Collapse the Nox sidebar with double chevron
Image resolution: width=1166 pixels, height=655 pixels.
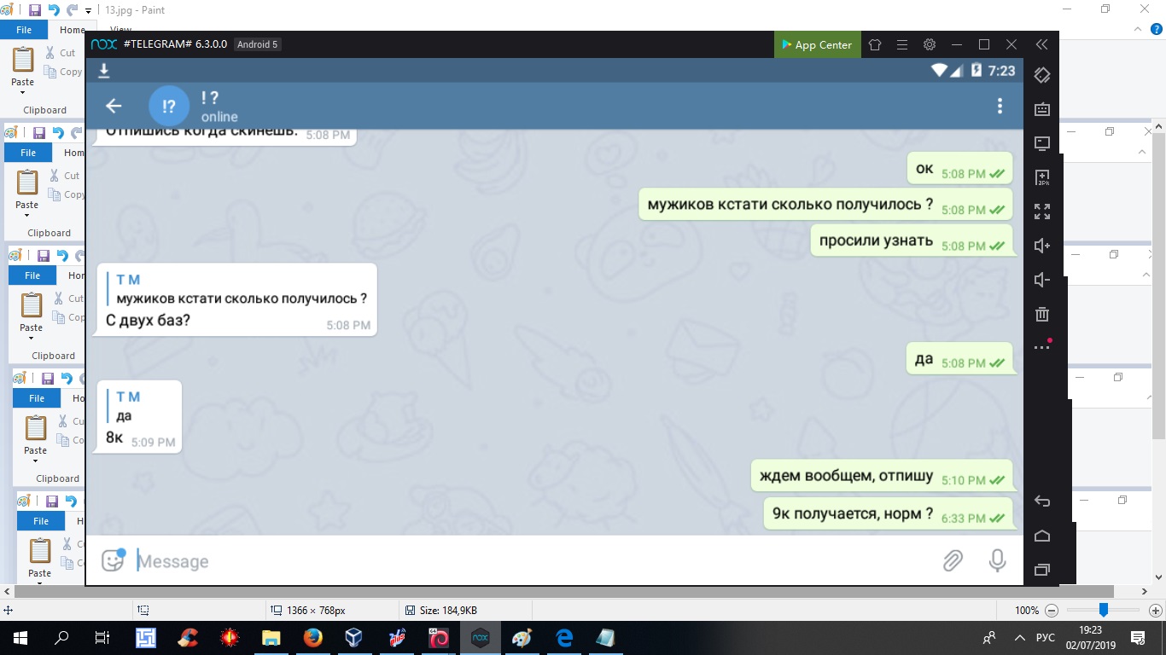(1041, 45)
